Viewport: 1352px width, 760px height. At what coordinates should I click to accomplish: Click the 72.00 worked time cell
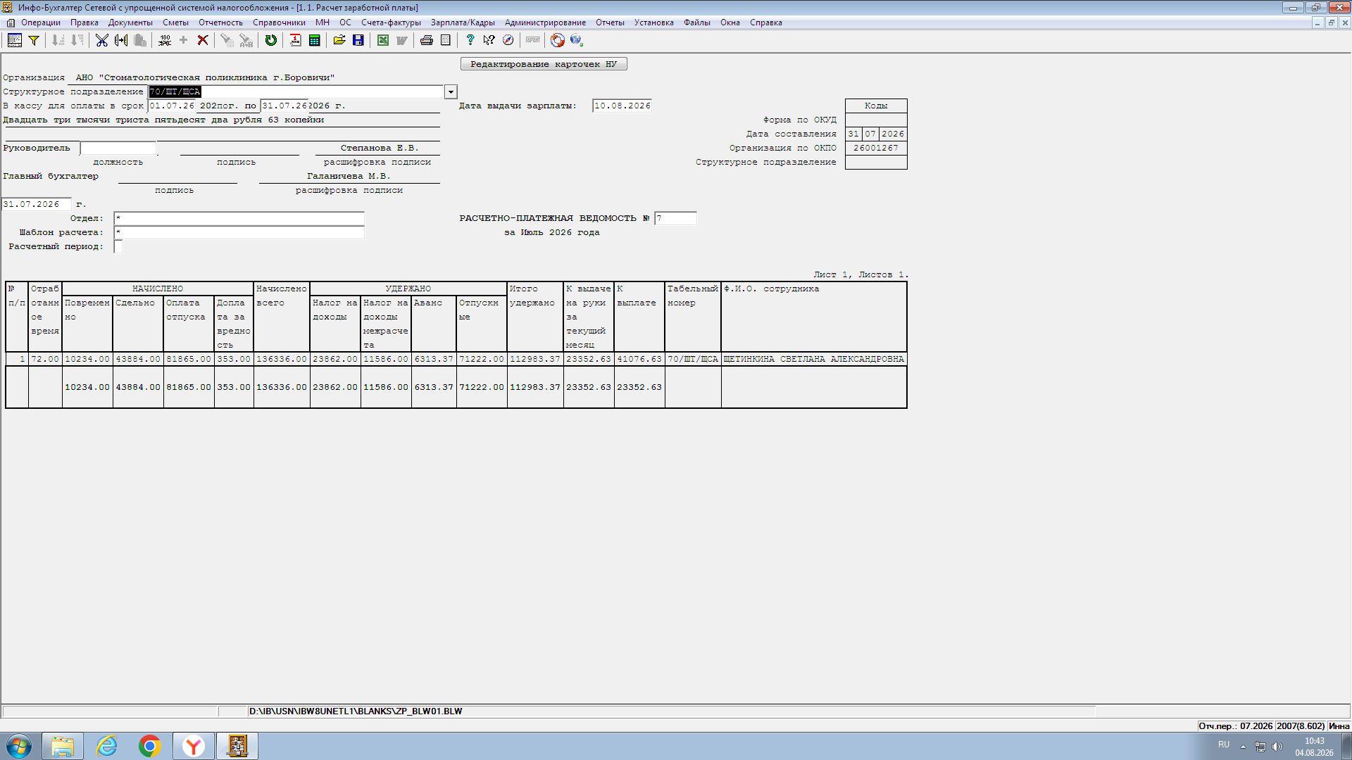[45, 359]
